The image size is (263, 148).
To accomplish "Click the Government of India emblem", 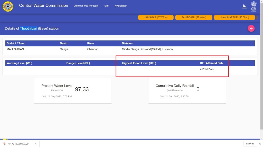I will coord(253,6).
